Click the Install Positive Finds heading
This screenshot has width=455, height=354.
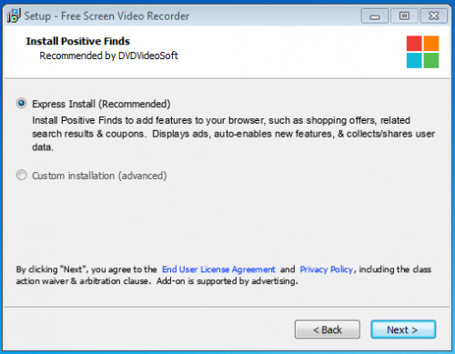78,41
